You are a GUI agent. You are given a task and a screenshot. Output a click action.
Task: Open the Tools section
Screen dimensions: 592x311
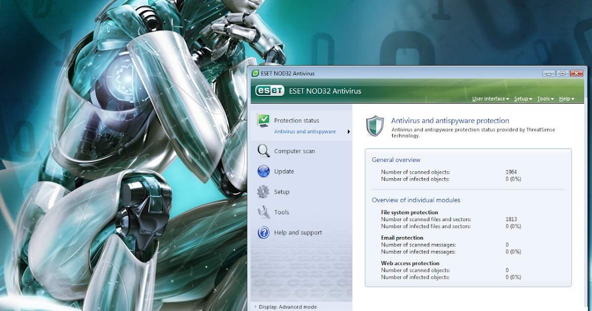[282, 212]
